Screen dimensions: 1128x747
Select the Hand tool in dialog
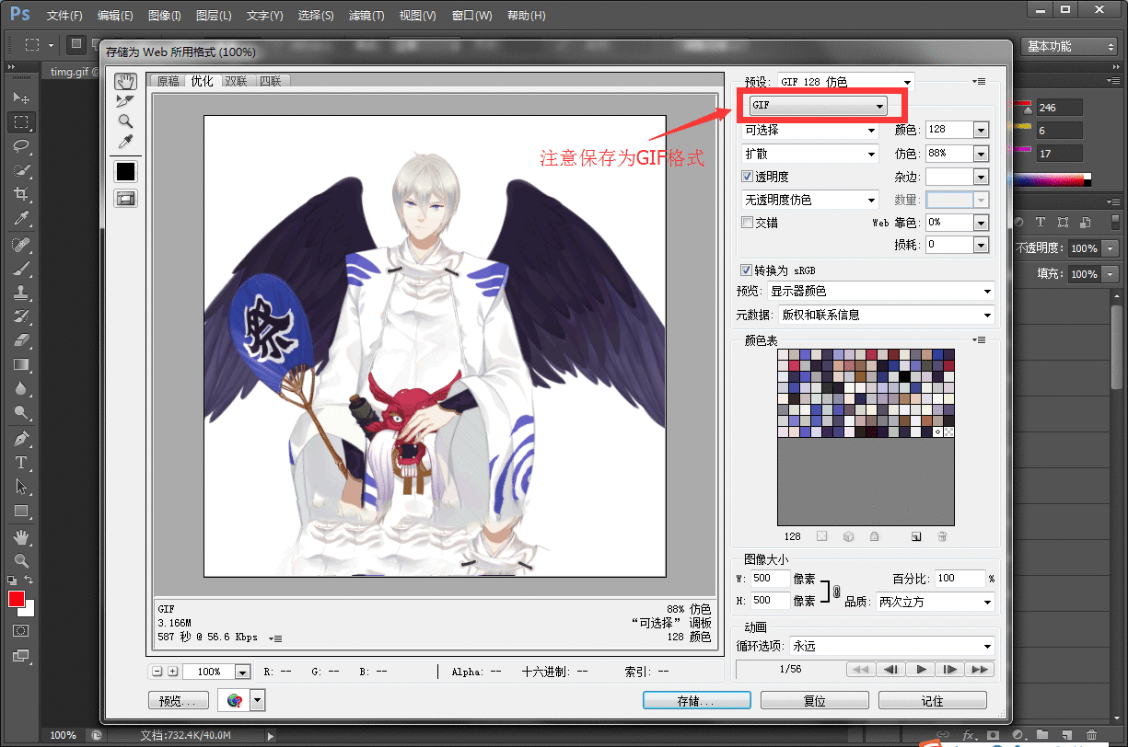click(x=125, y=82)
